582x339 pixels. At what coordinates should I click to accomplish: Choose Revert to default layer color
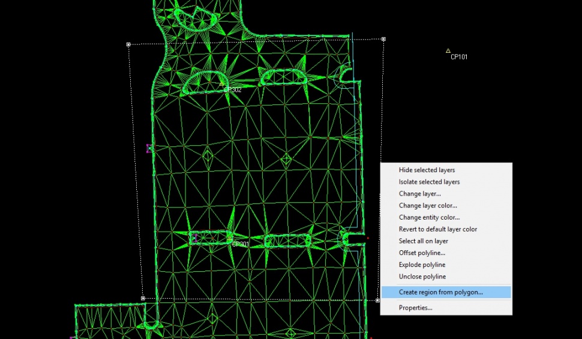(x=437, y=229)
